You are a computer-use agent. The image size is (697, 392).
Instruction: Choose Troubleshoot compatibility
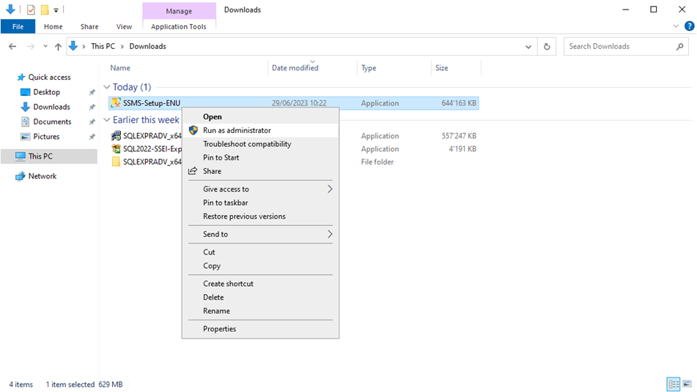pos(260,144)
